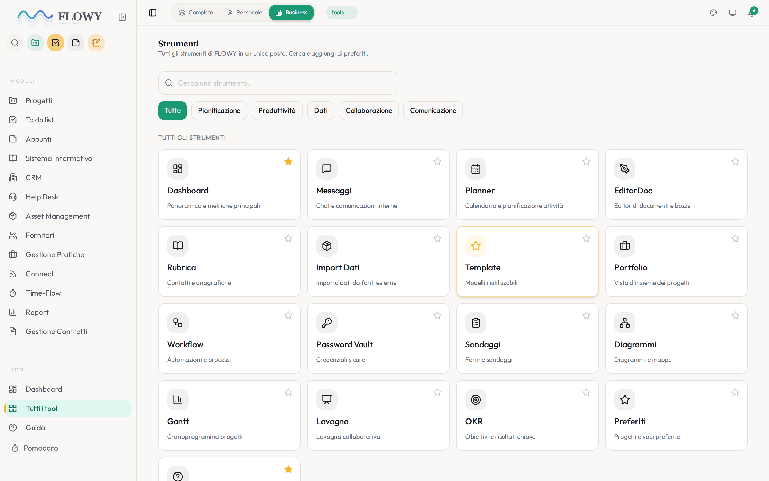Open Asset Management in sidebar
Image resolution: width=769 pixels, height=481 pixels.
point(68,216)
